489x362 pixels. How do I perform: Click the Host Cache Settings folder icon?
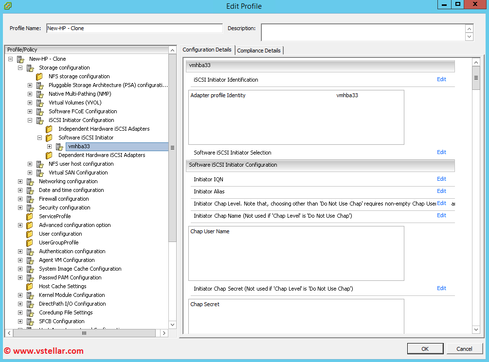click(x=30, y=287)
